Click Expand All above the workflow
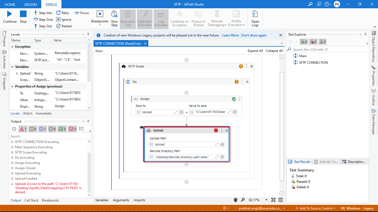The width and height of the screenshot is (378, 212). point(255,51)
